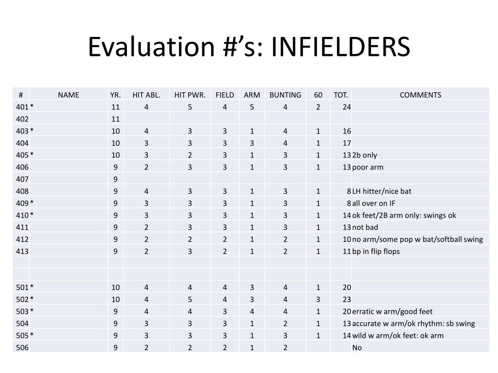Click the BUNTING column header
This screenshot has height=373, width=498.
click(285, 95)
